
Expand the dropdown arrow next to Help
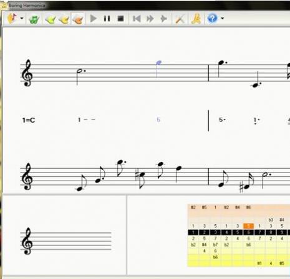(222, 18)
